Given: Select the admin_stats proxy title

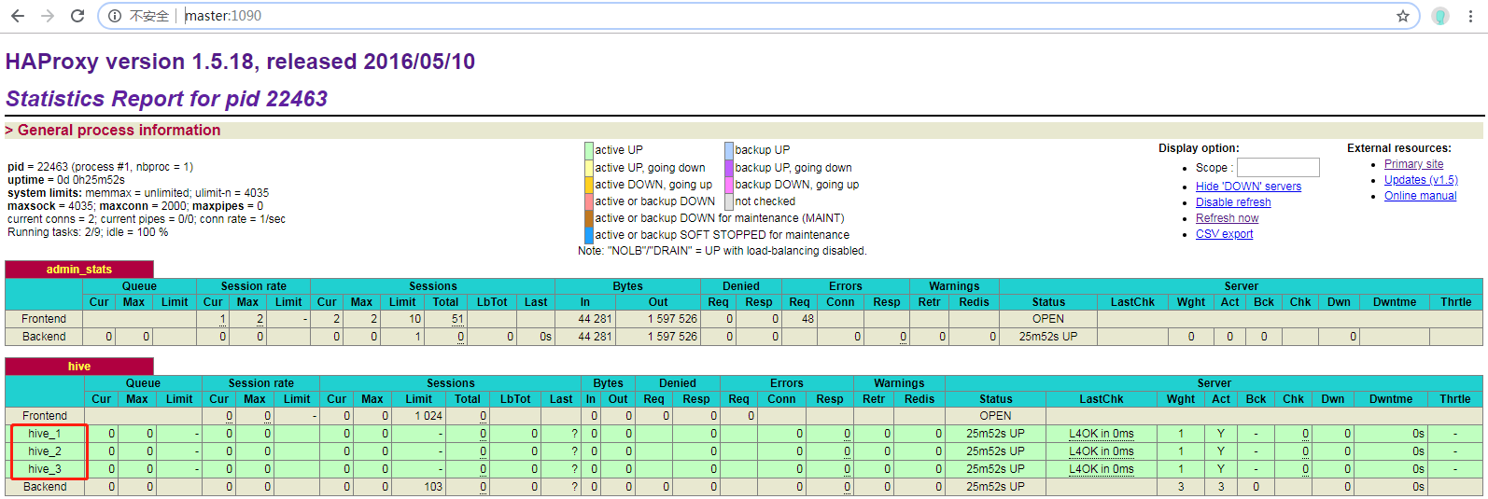Looking at the screenshot, I should pyautogui.click(x=79, y=270).
